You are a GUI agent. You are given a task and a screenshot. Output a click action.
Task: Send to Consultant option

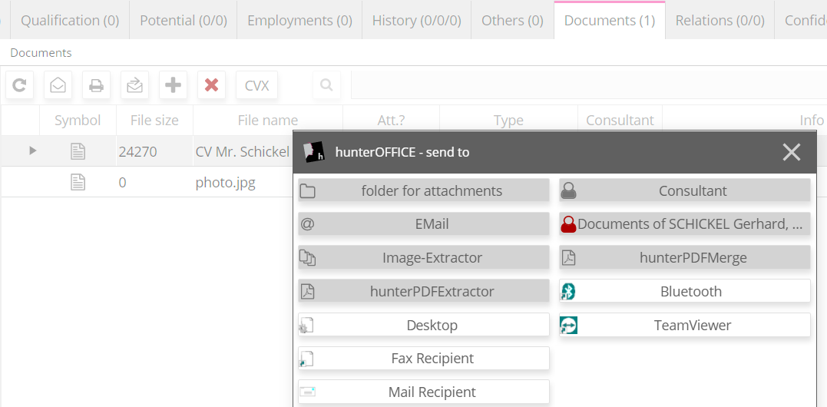coord(685,190)
